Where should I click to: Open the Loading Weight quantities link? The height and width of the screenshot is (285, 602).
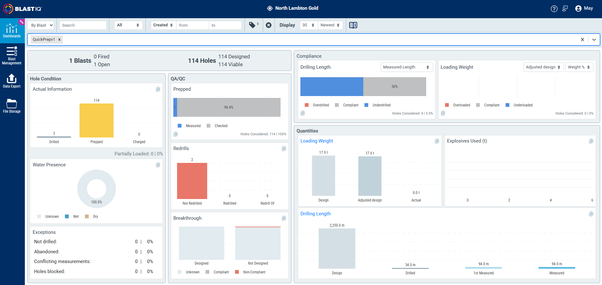coord(317,141)
